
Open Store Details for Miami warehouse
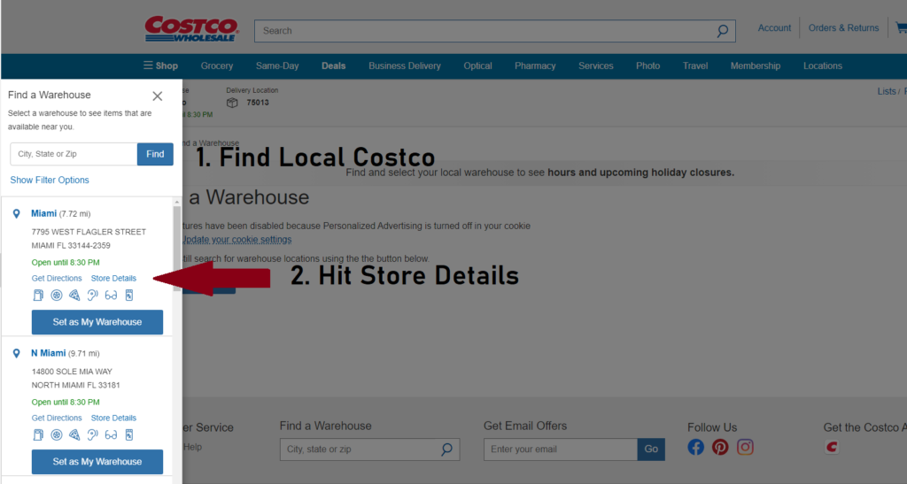(x=113, y=279)
